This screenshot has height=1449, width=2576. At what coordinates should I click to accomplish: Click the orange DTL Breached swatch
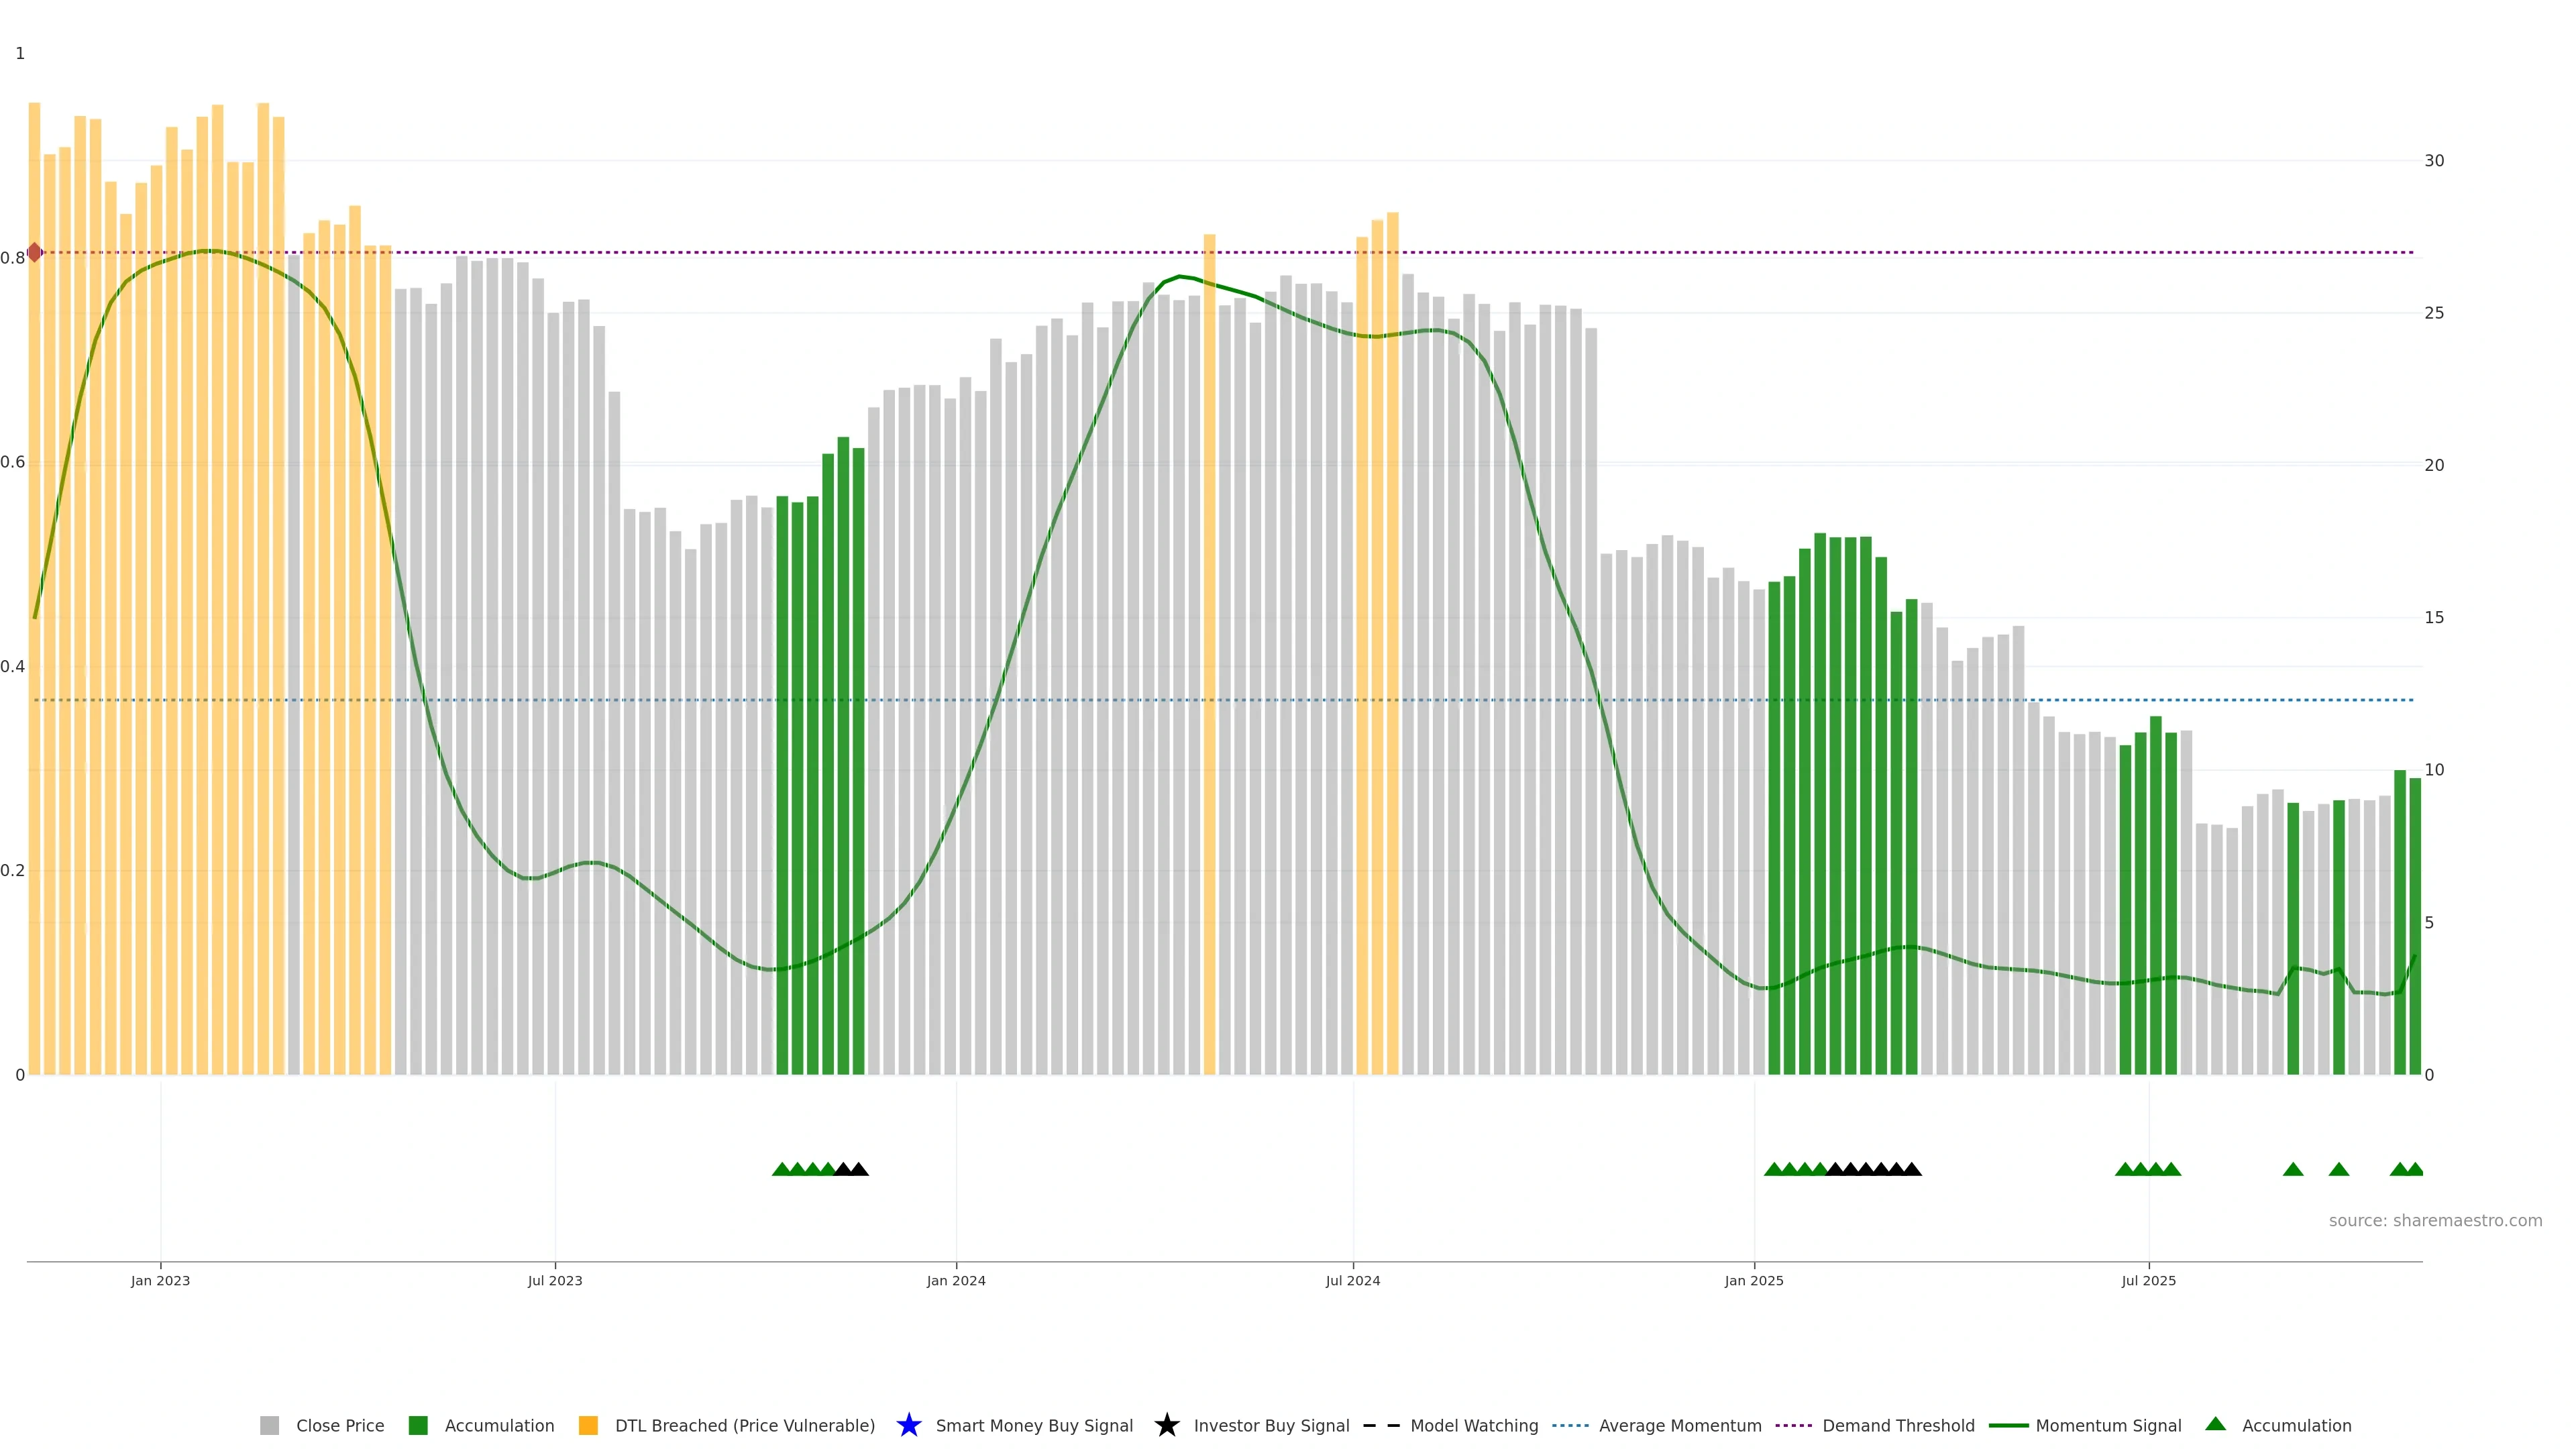click(x=588, y=1425)
